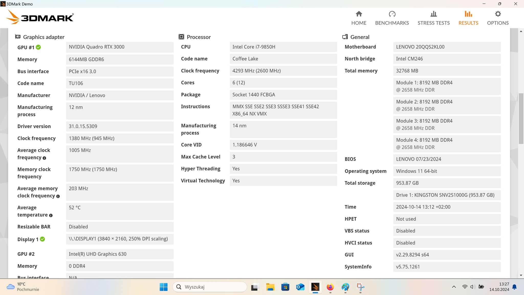Click the LENOVO 20QQS2KL00 motherboard value
This screenshot has width=524, height=295.
[447, 47]
